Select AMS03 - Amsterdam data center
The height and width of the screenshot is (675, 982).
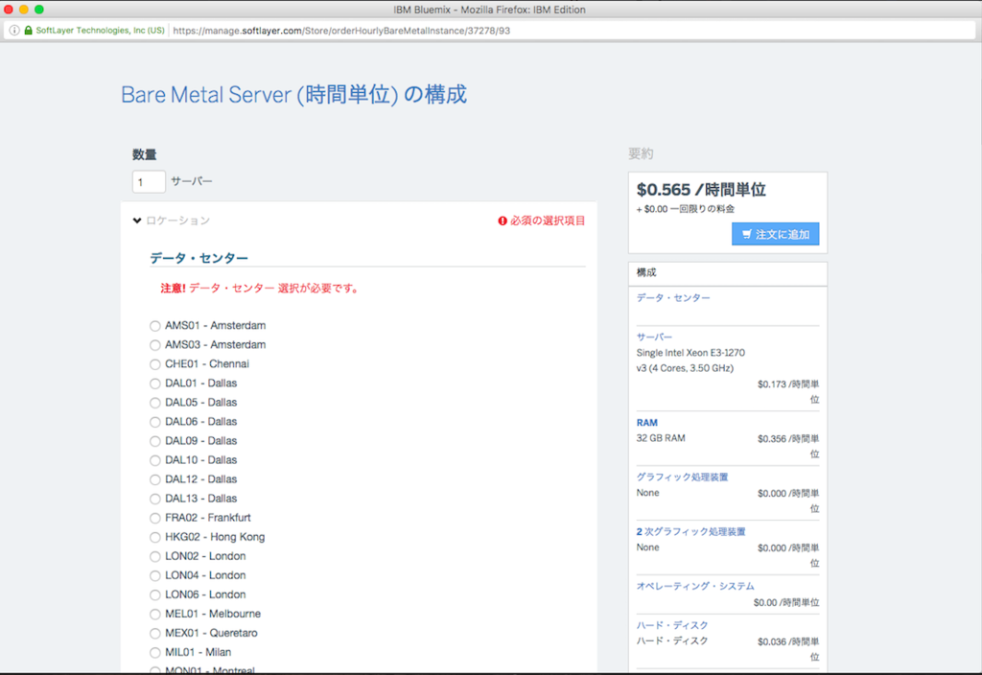pos(154,345)
